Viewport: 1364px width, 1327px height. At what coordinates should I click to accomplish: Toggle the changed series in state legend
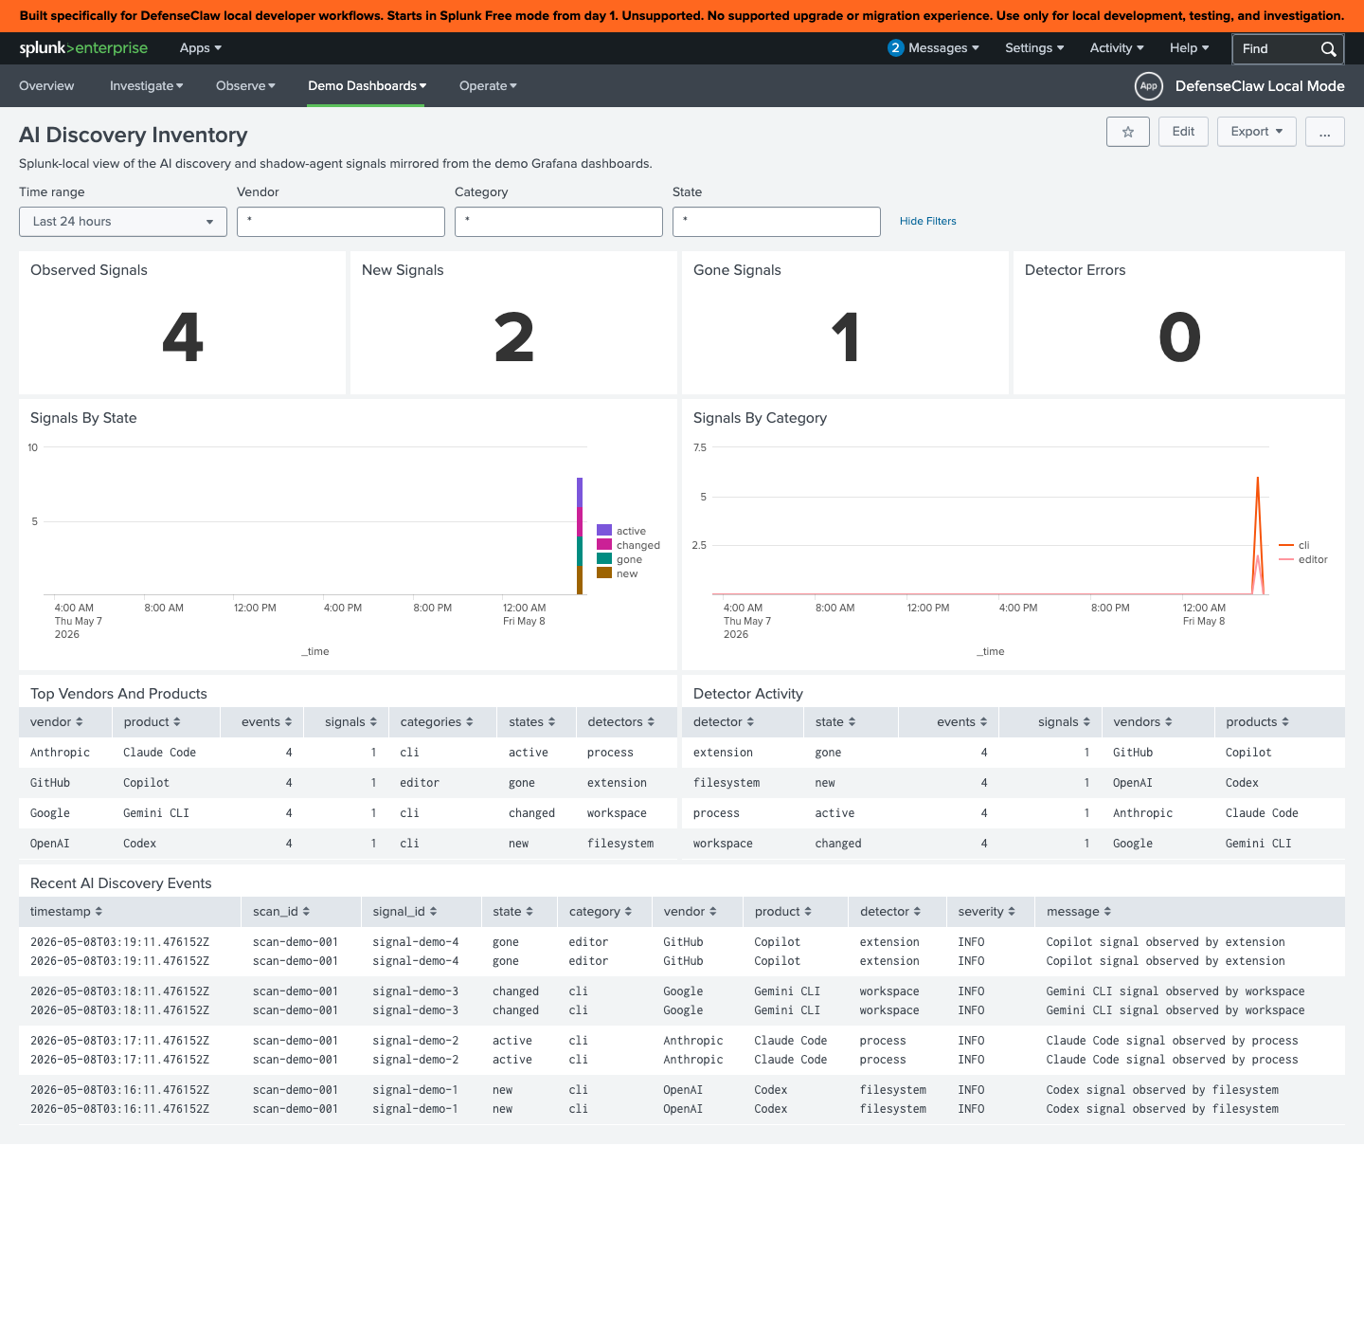628,545
